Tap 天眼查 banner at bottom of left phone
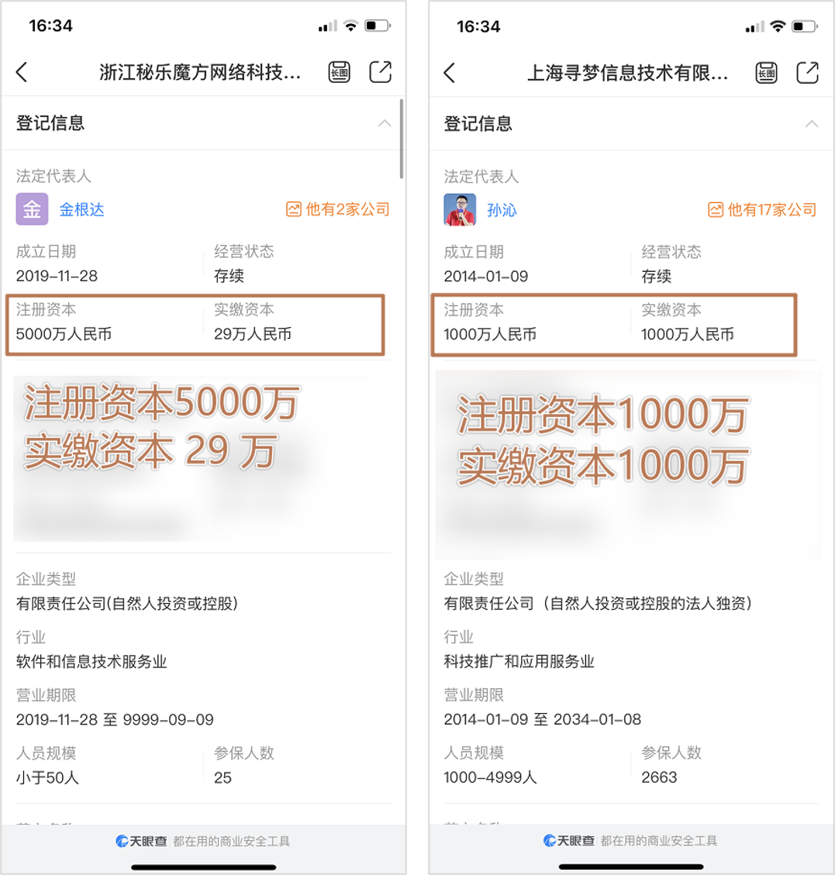Viewport: 835px width, 875px height. (x=203, y=841)
